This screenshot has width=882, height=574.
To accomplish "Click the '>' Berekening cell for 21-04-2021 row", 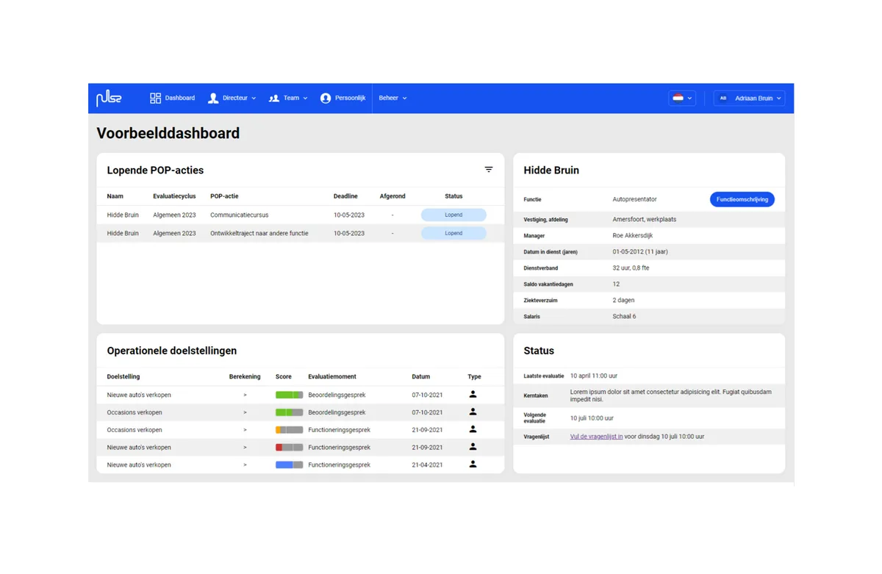I will [245, 464].
